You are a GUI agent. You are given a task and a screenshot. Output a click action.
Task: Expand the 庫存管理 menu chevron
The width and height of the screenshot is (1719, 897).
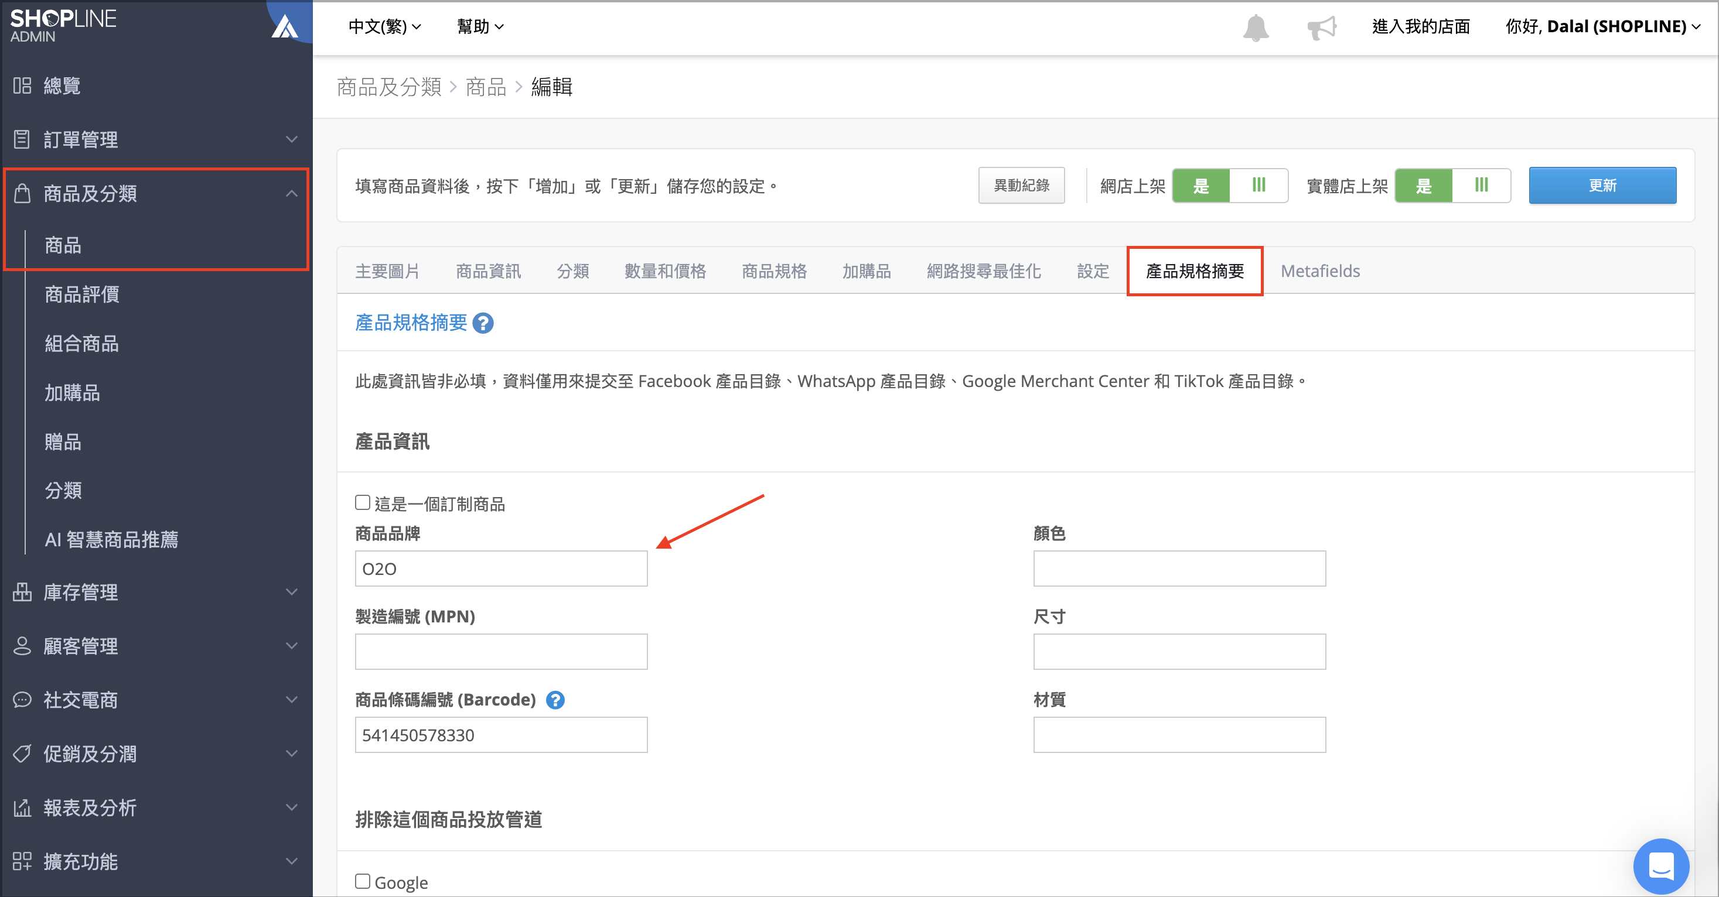pyautogui.click(x=292, y=591)
